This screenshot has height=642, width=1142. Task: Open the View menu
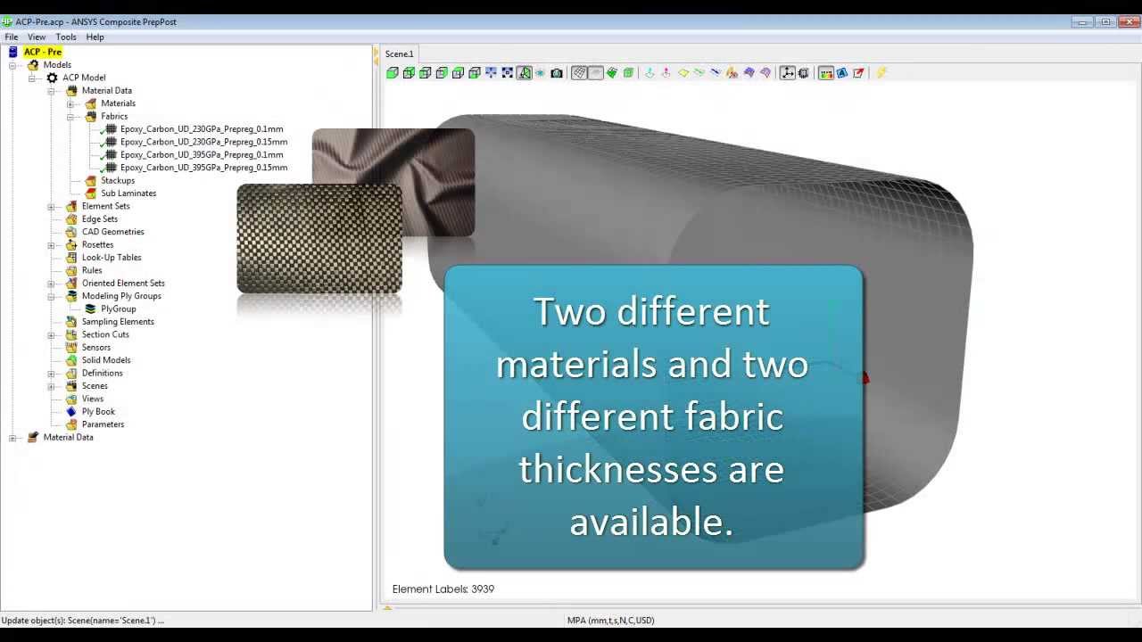click(x=37, y=37)
